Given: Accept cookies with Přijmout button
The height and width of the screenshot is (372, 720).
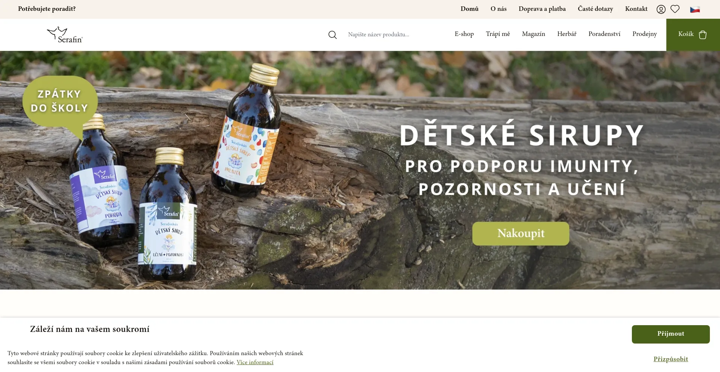Looking at the screenshot, I should tap(671, 334).
